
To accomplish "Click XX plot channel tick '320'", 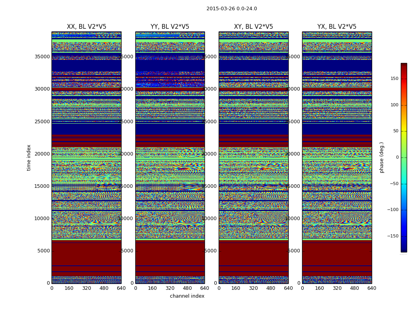I will [x=87, y=288].
